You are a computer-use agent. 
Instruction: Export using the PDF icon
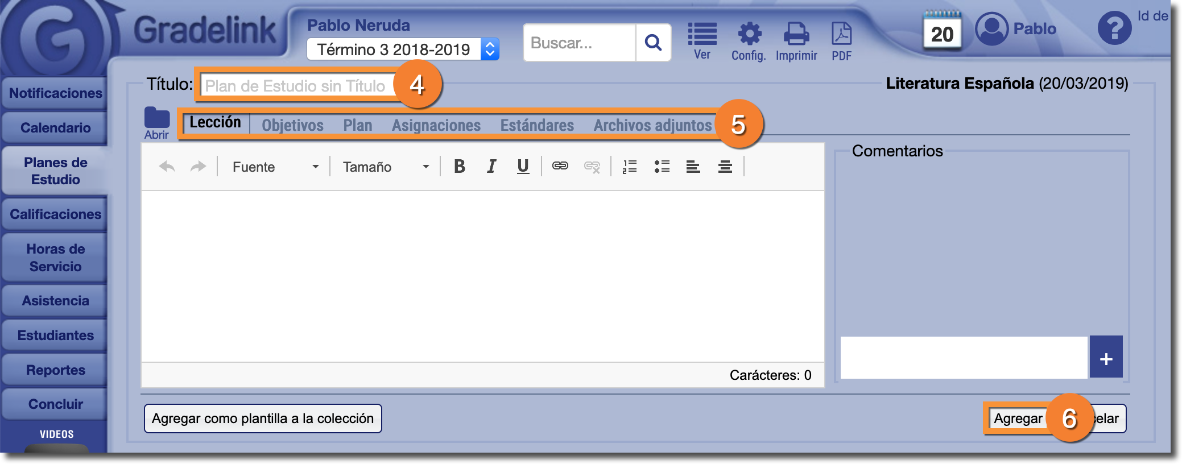coord(841,41)
